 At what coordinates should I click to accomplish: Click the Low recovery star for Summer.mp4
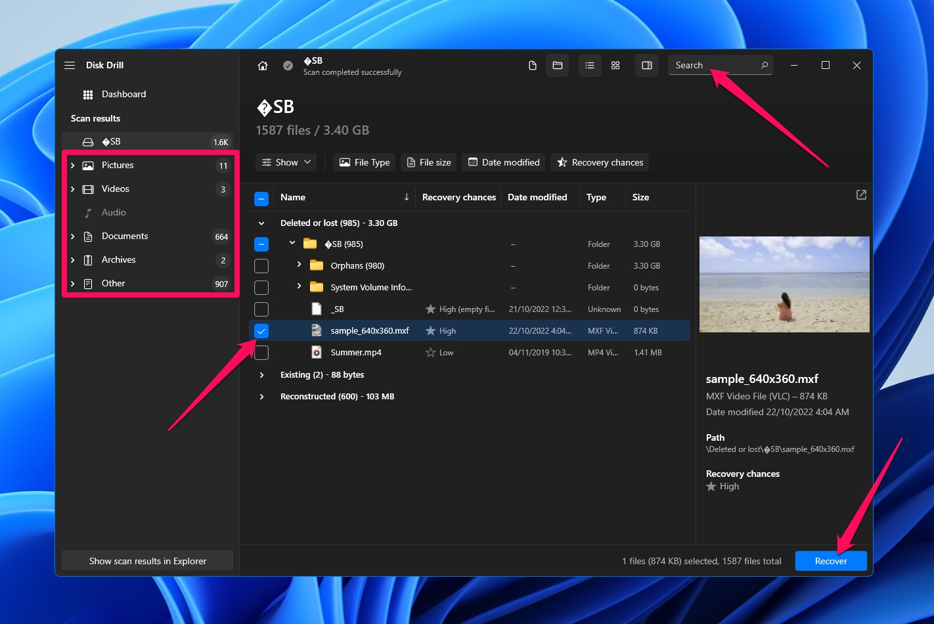(x=431, y=353)
